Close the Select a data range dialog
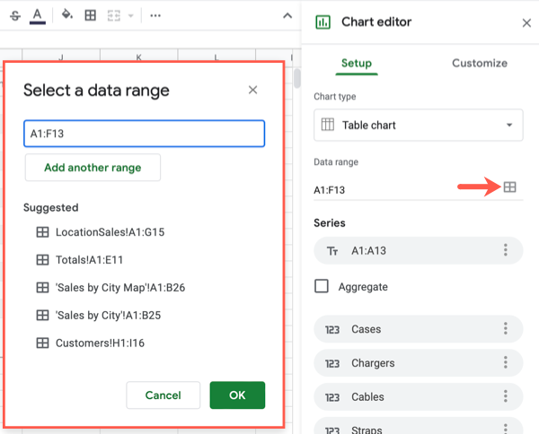 click(252, 90)
